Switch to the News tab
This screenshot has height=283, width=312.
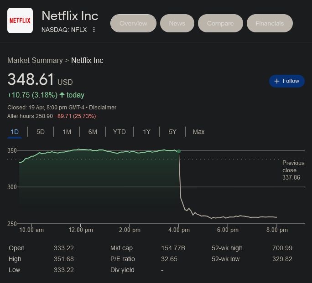pos(177,23)
